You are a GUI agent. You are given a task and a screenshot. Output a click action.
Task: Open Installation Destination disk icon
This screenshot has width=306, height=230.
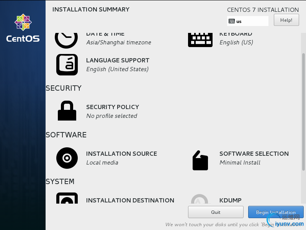click(x=67, y=198)
